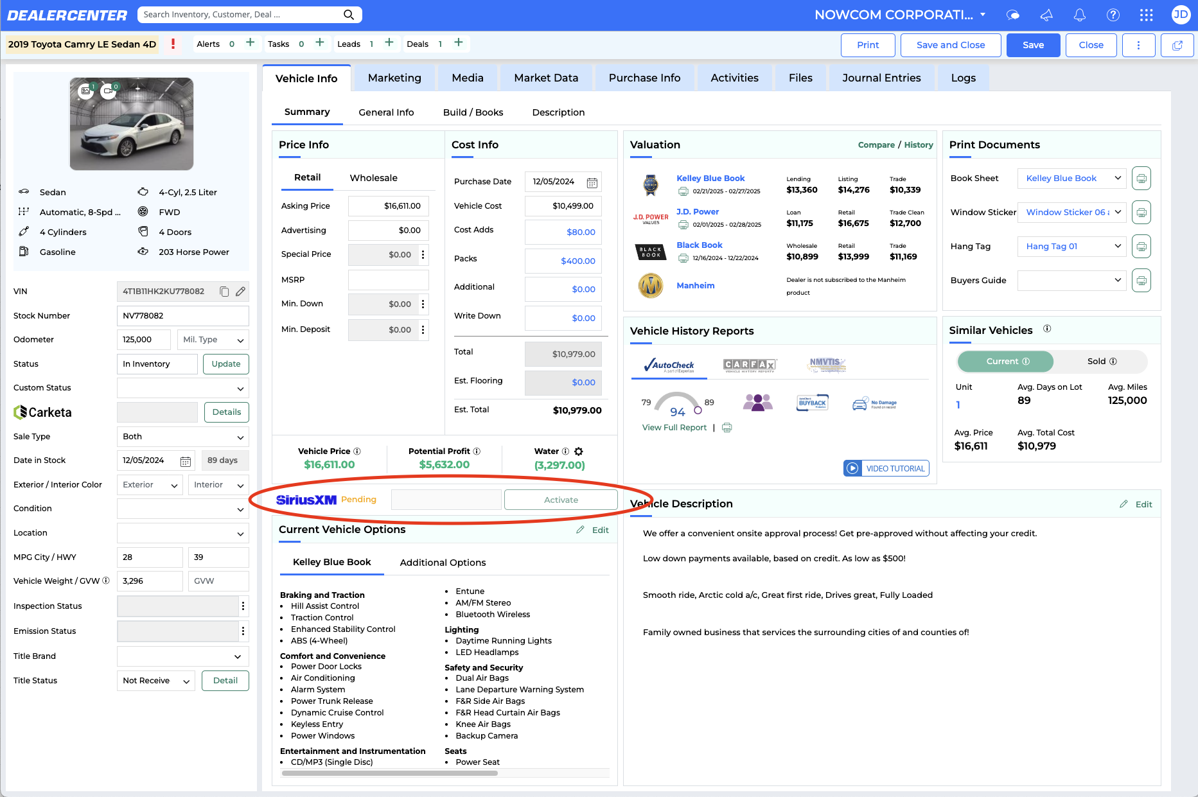Viewport: 1198px width, 797px height.
Task: Open the Journal Entries tab
Action: (x=881, y=78)
